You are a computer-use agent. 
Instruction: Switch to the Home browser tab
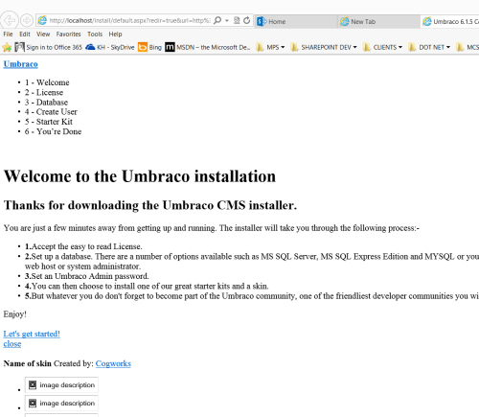click(x=296, y=21)
